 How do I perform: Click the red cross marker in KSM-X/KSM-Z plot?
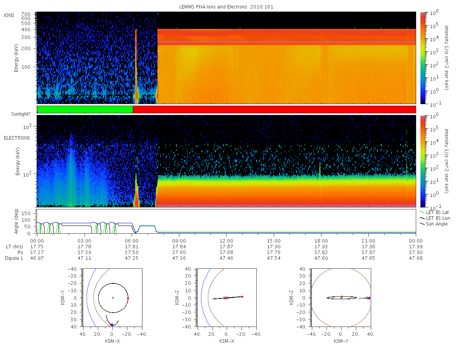pos(226,298)
